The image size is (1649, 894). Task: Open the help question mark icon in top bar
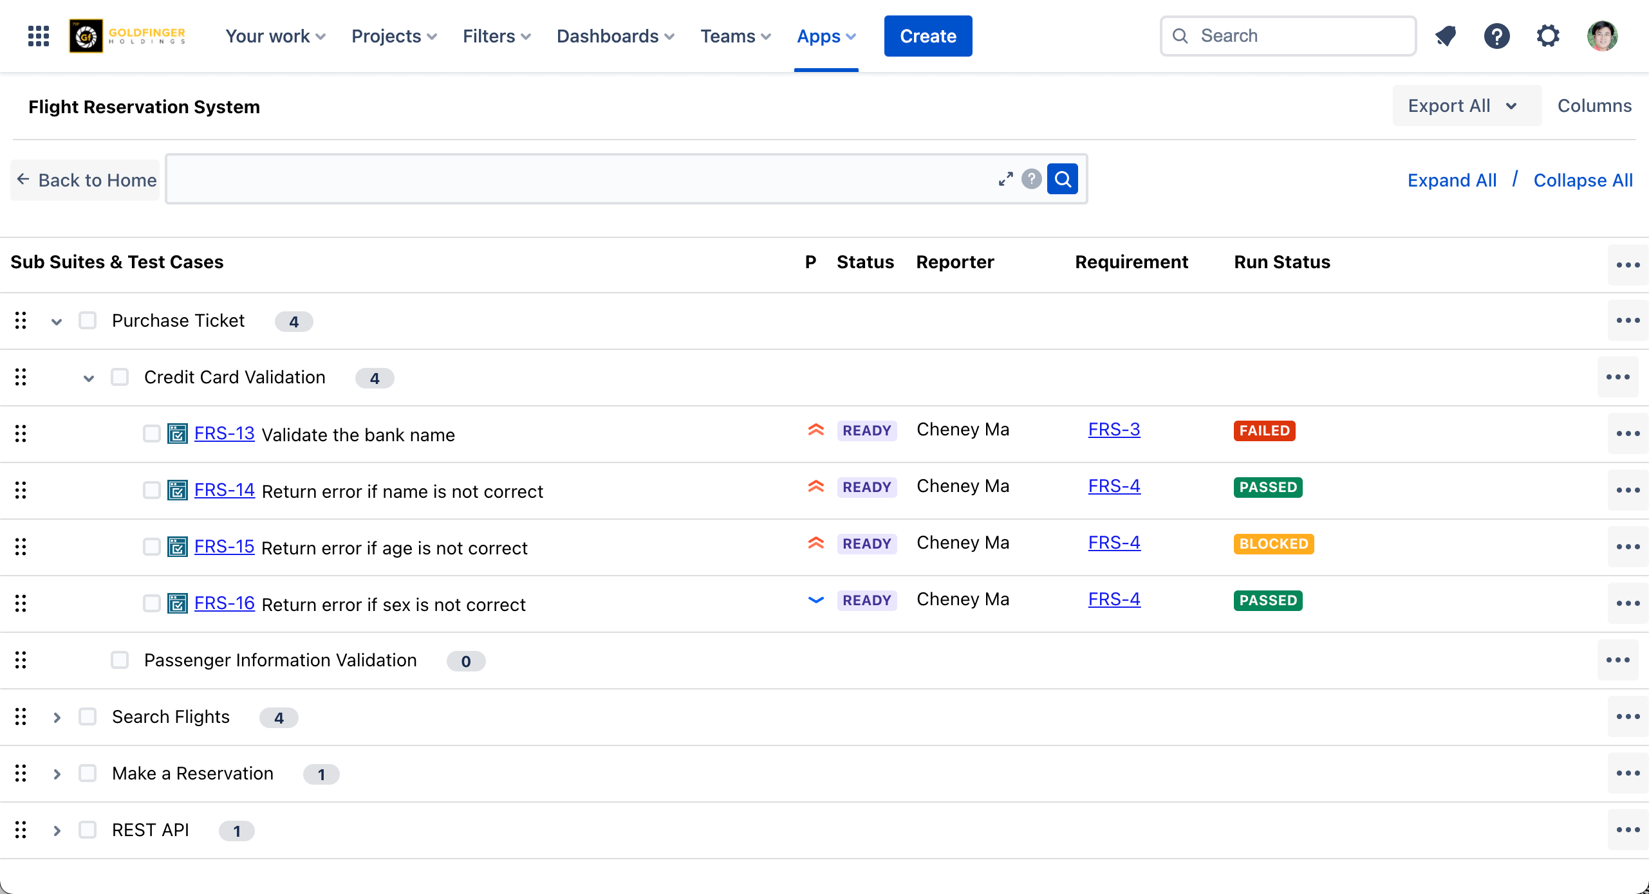[1496, 36]
